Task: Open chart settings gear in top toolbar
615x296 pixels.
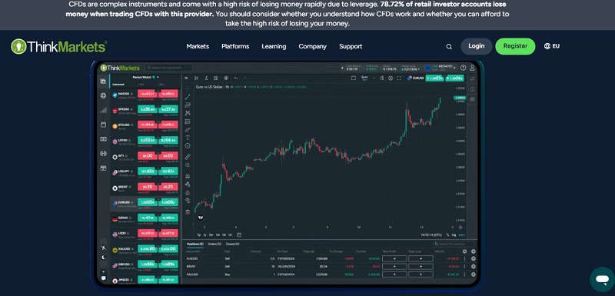Action: [391, 78]
